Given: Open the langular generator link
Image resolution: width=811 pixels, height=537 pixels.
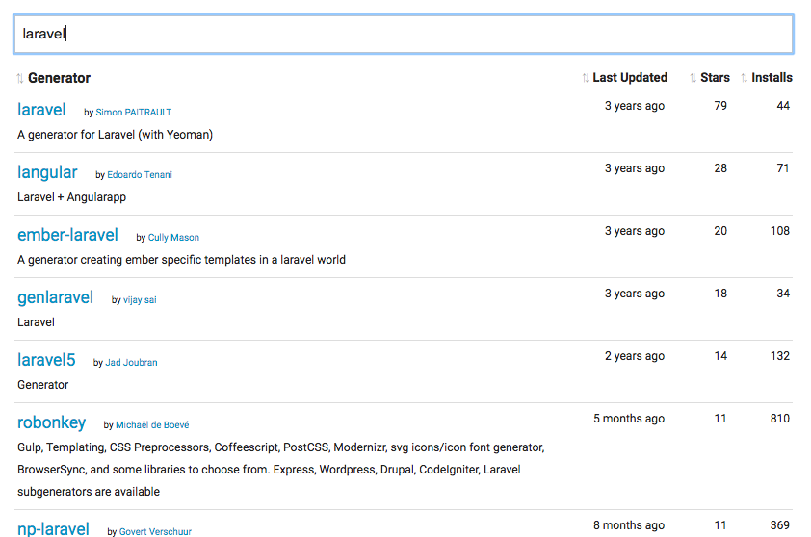Looking at the screenshot, I should 47,172.
